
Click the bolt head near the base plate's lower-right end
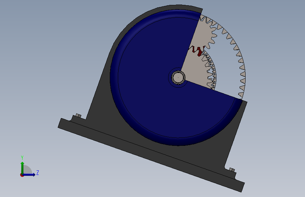click(232, 170)
